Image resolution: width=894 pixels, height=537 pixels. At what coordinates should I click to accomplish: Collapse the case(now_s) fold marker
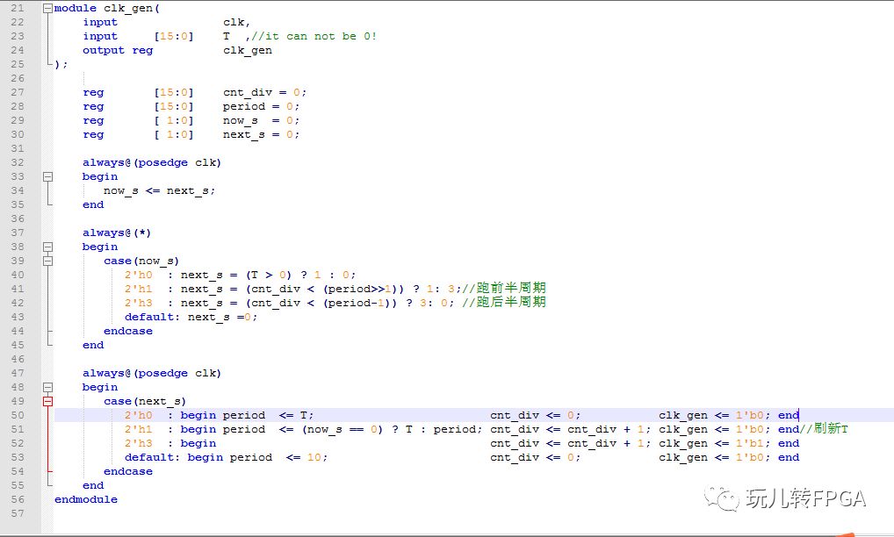[48, 261]
